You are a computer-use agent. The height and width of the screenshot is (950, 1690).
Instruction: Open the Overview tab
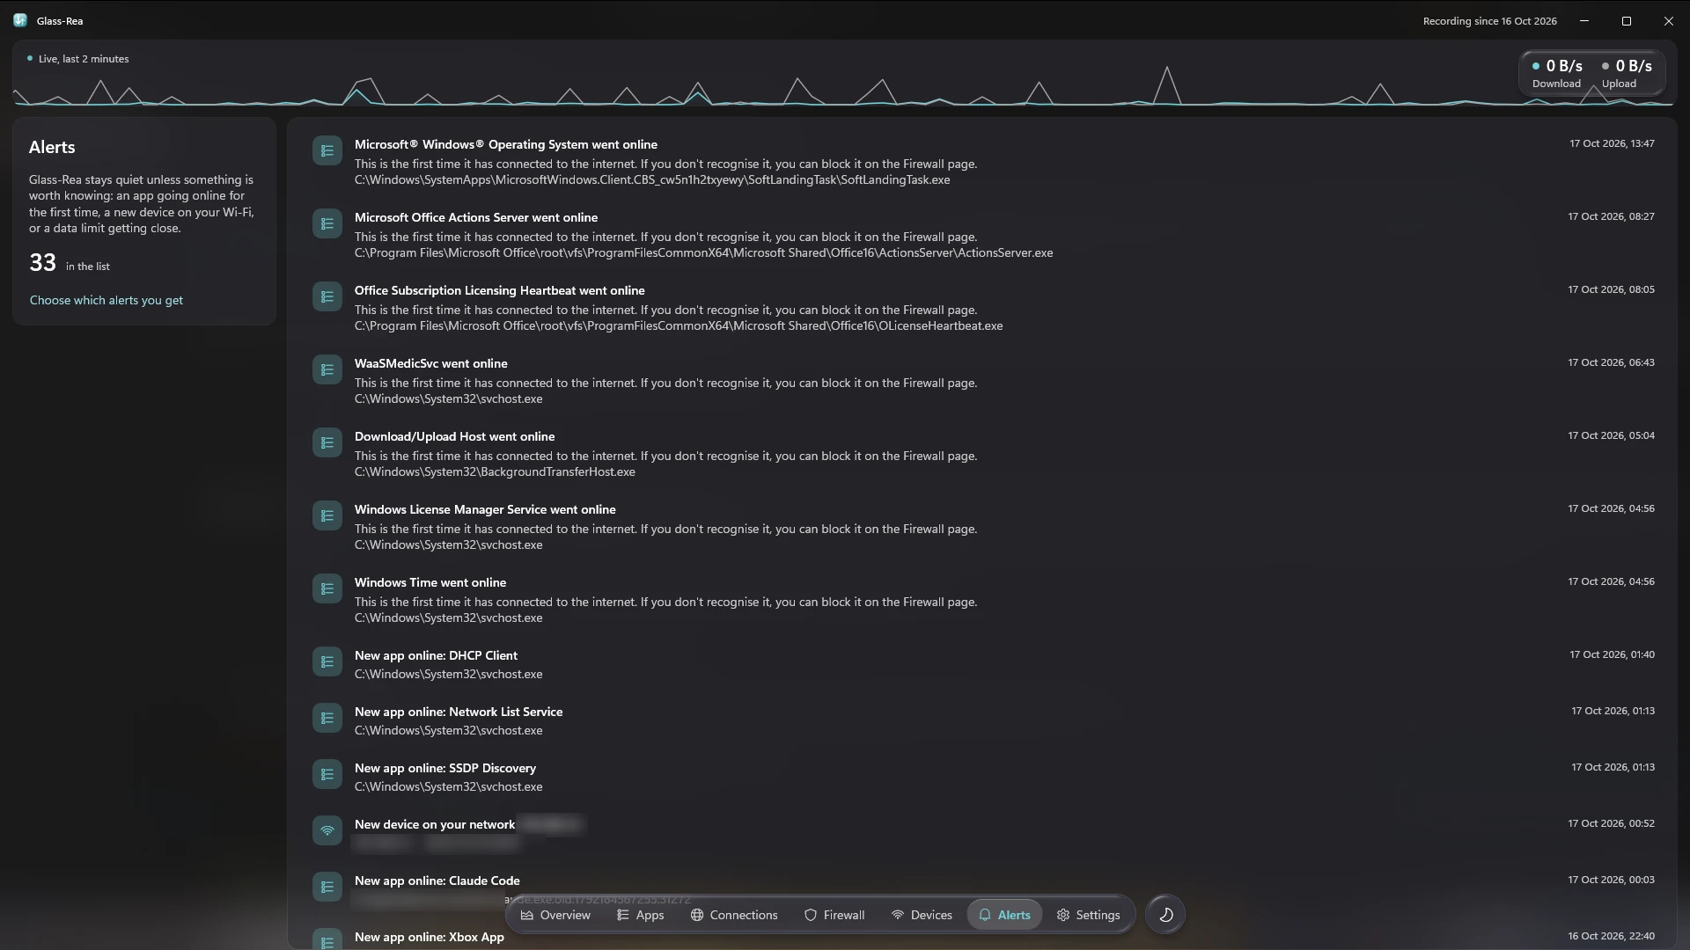click(555, 915)
